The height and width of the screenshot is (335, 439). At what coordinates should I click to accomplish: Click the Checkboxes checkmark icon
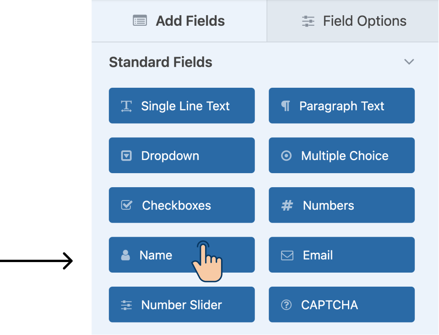(x=126, y=205)
